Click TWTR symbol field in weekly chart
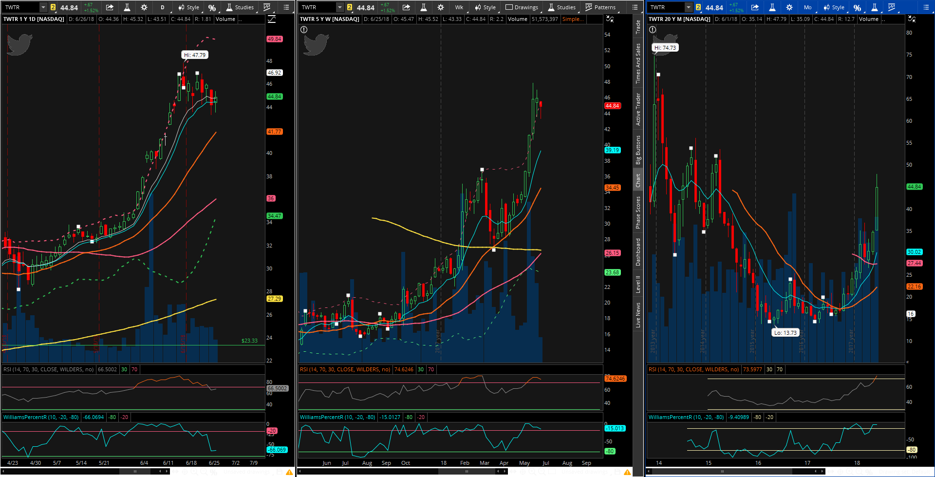Image resolution: width=935 pixels, height=477 pixels. (318, 7)
